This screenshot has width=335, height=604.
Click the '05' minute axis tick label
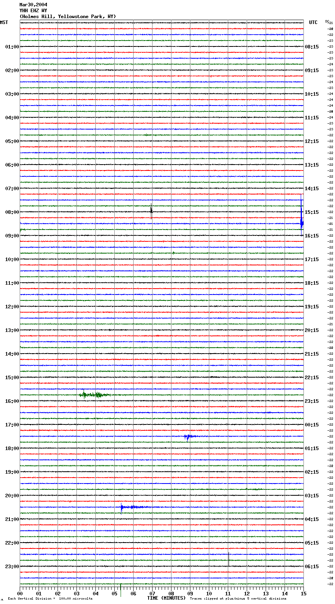coord(114,593)
